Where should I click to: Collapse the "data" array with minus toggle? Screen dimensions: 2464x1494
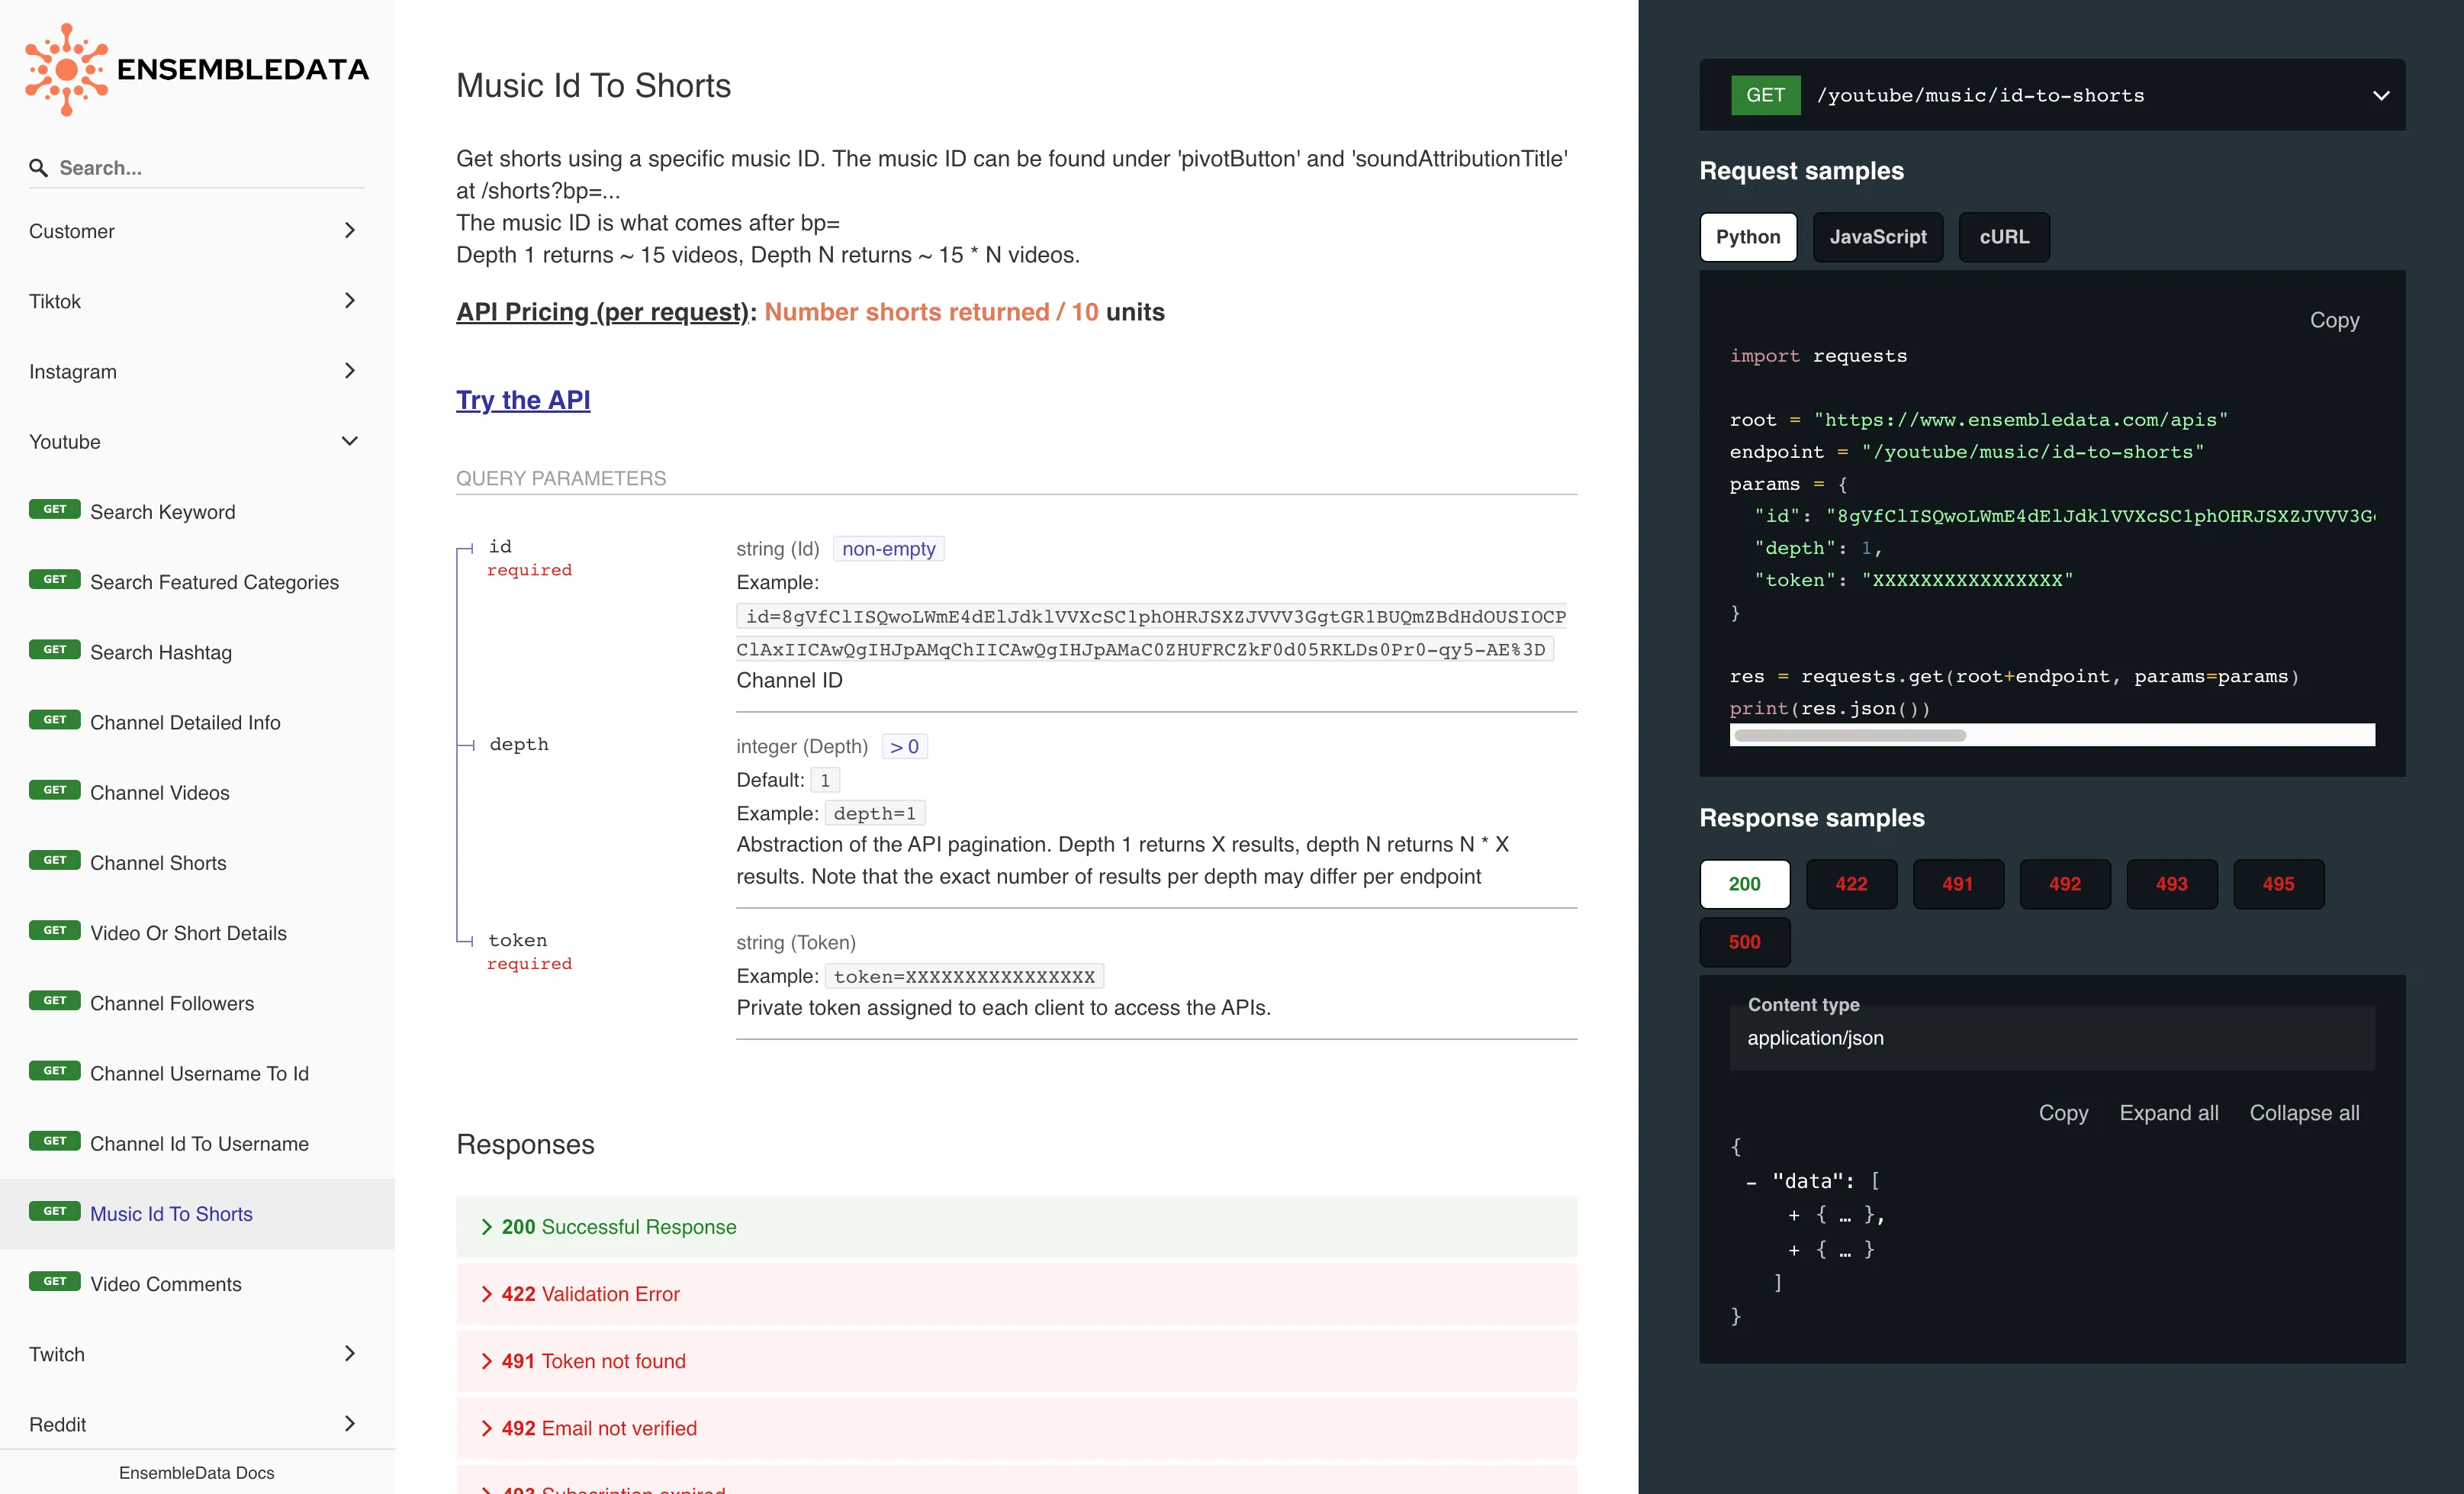pos(1752,1183)
